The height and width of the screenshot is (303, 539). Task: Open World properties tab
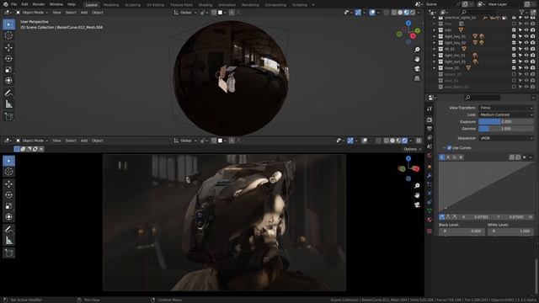tap(430, 155)
